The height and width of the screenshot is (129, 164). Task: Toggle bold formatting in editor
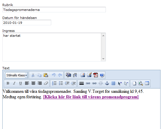[x=8, y=83]
